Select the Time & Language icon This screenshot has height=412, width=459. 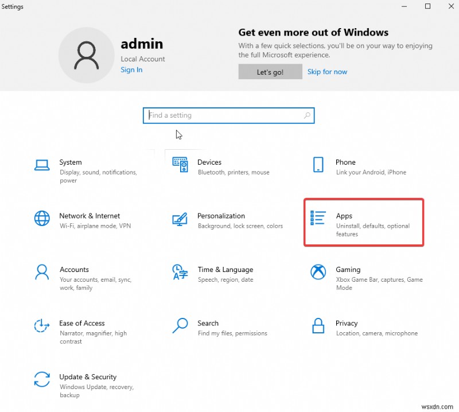180,273
